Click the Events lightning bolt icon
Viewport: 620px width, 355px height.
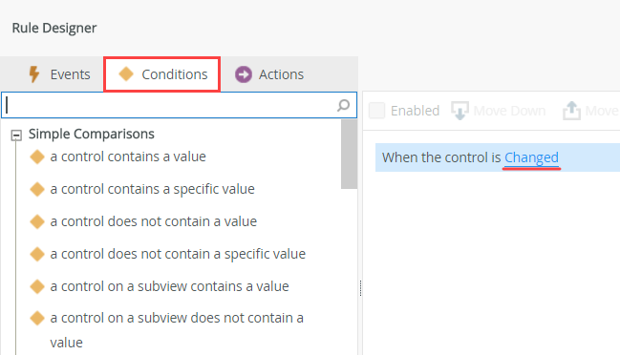34,74
